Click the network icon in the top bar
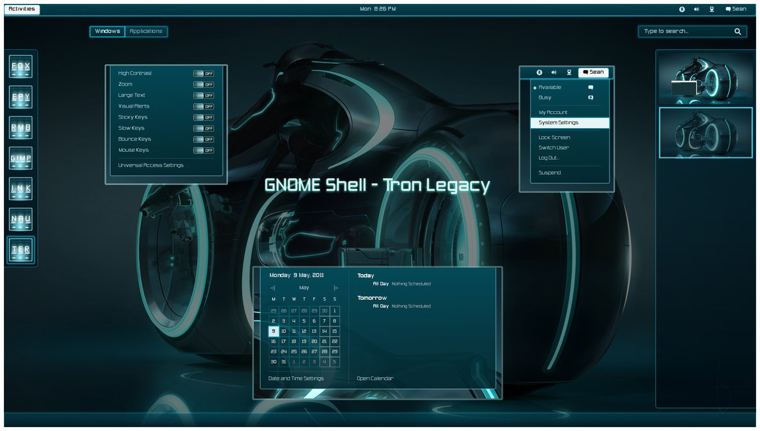This screenshot has width=760, height=431. tap(711, 9)
